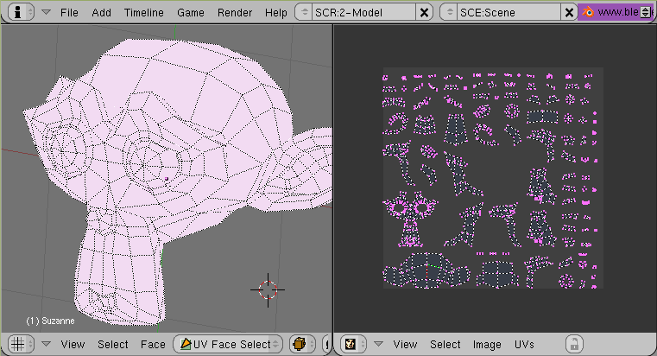Delete the 2-Model screen with the X button

[425, 12]
